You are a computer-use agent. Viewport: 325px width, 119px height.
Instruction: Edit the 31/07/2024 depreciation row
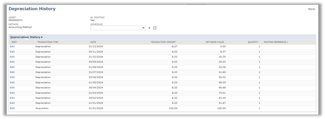[12, 72]
